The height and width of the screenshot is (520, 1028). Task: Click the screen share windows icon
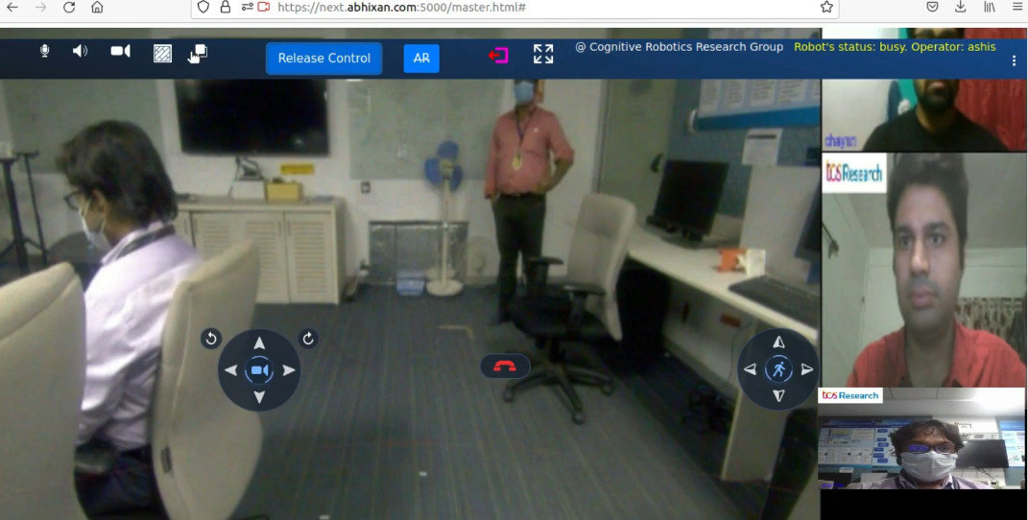(x=199, y=53)
